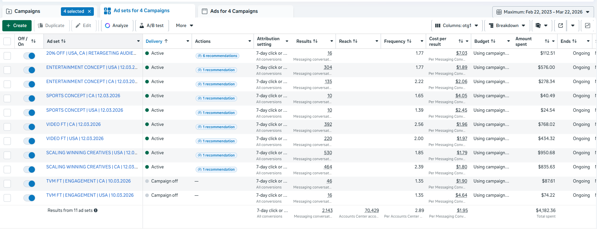This screenshot has width=597, height=229.
Task: Sort by Amount spent arrows
Action: (547, 41)
